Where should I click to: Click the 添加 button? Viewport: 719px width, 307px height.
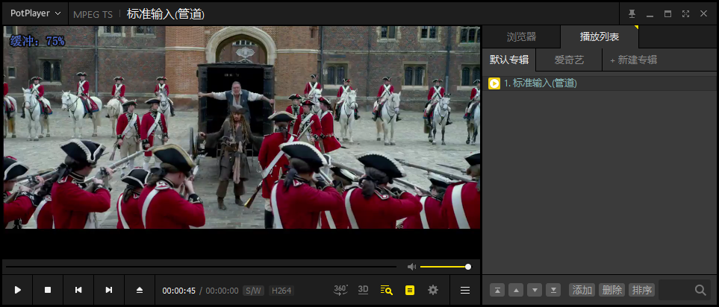(x=582, y=290)
